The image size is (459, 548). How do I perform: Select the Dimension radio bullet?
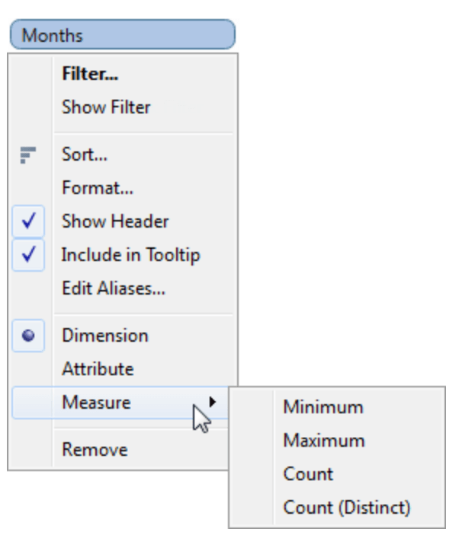(x=29, y=336)
